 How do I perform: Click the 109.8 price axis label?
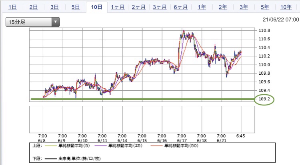[264, 73]
